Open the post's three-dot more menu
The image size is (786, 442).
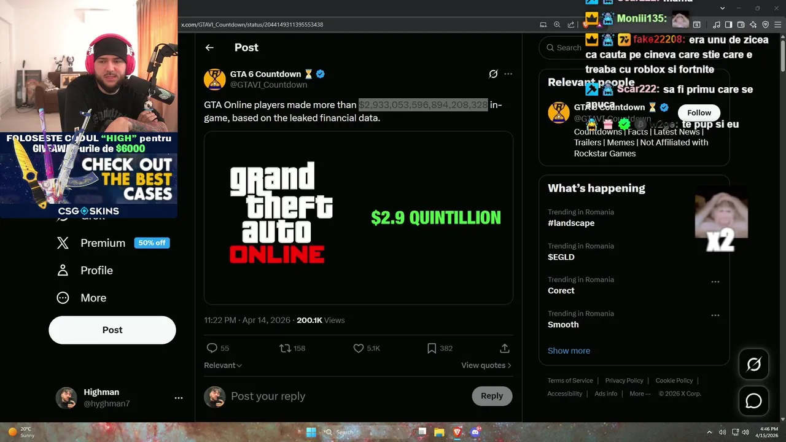click(508, 74)
